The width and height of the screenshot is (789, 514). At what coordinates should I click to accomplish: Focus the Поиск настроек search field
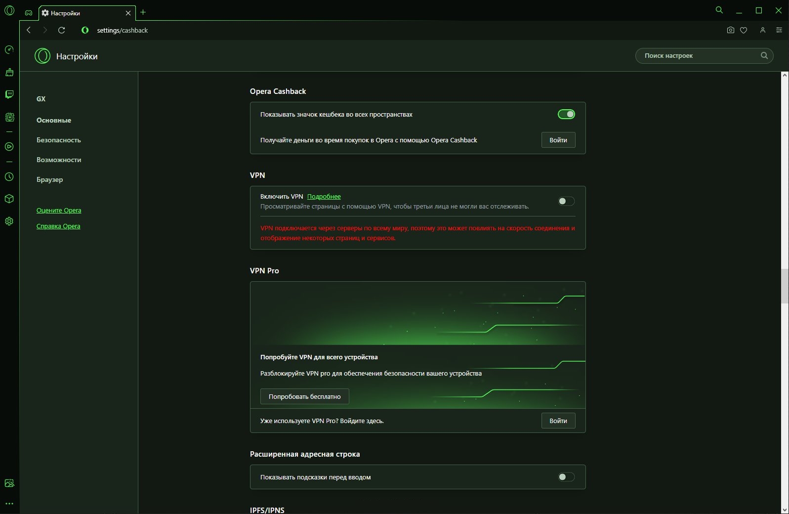tap(704, 55)
